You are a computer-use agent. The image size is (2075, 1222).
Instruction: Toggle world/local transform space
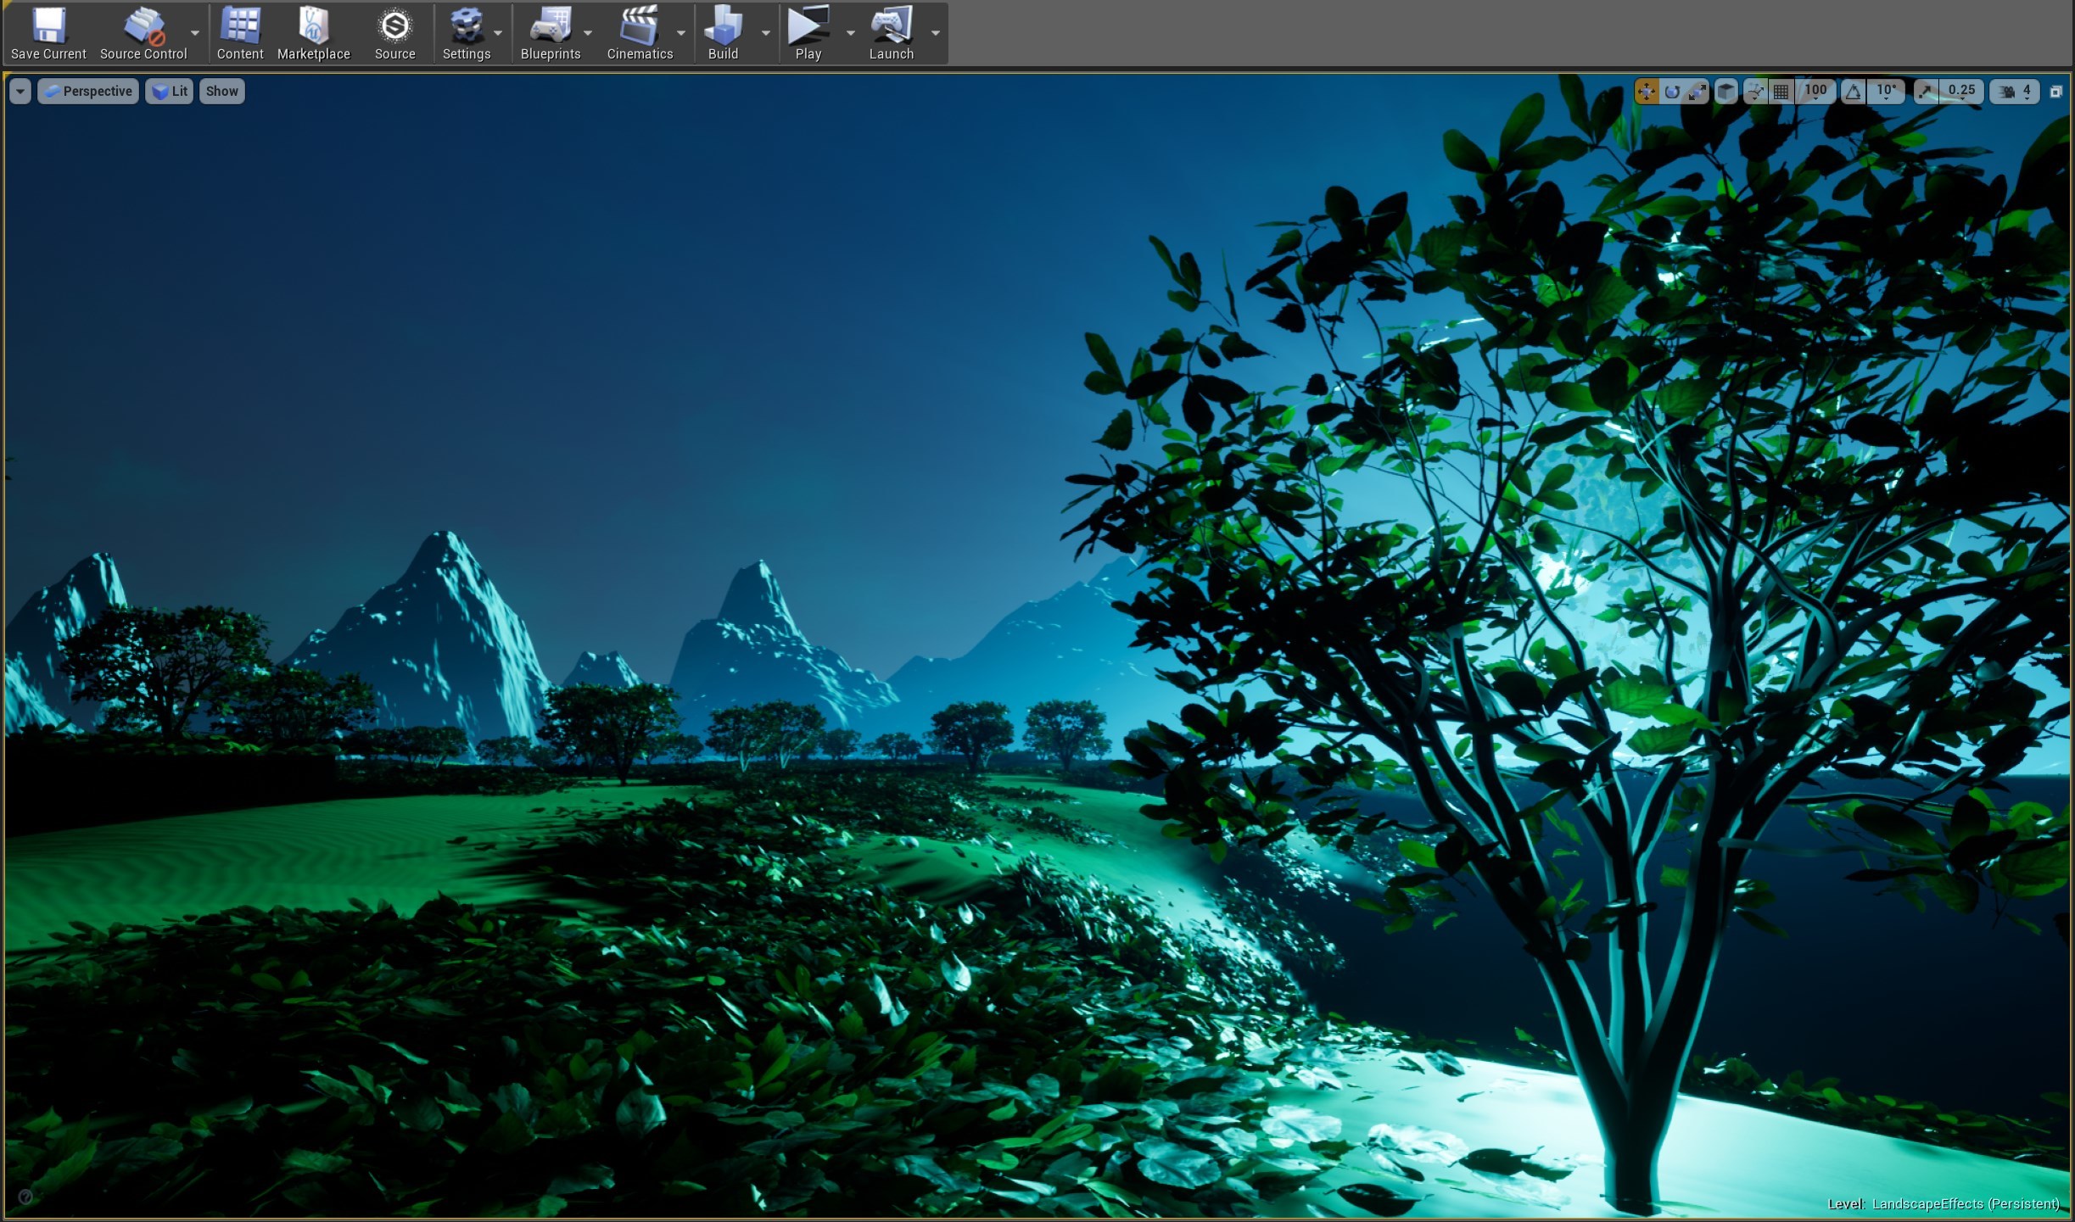pyautogui.click(x=1725, y=91)
